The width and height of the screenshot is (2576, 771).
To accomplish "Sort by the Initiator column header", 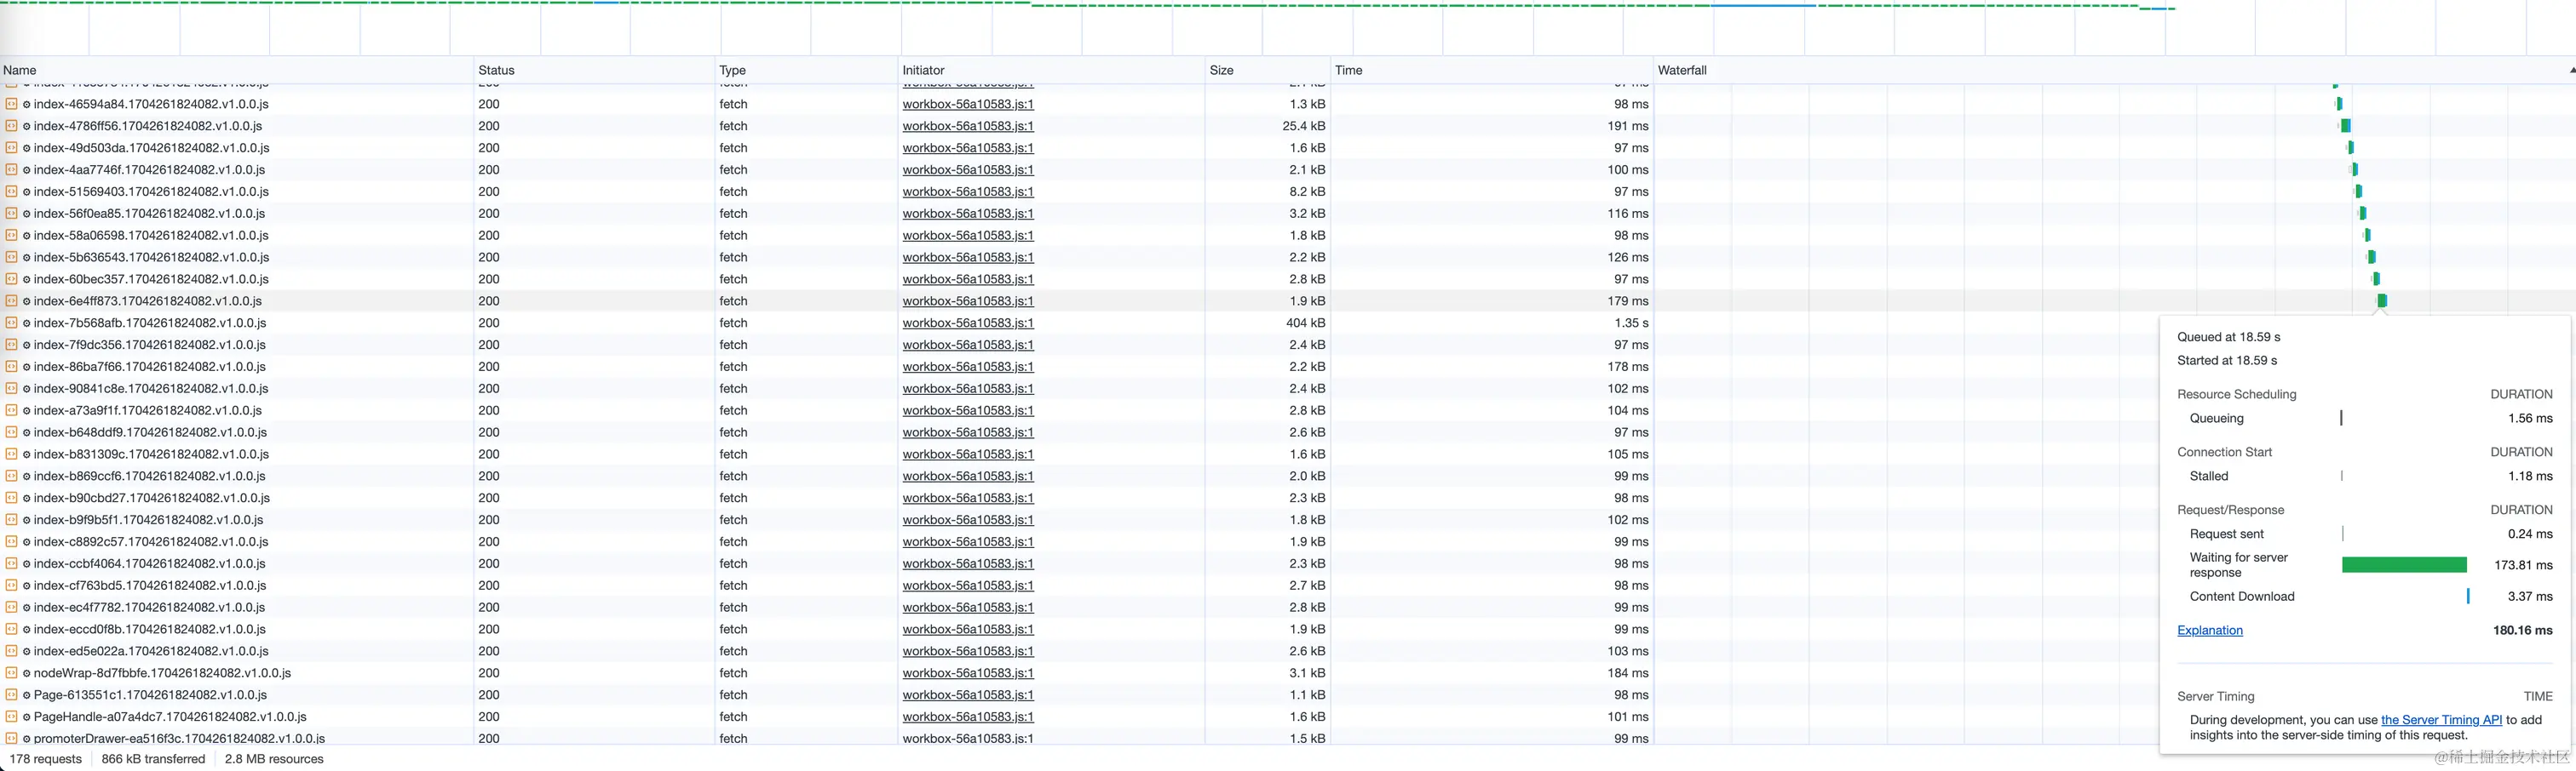I will (1052, 70).
